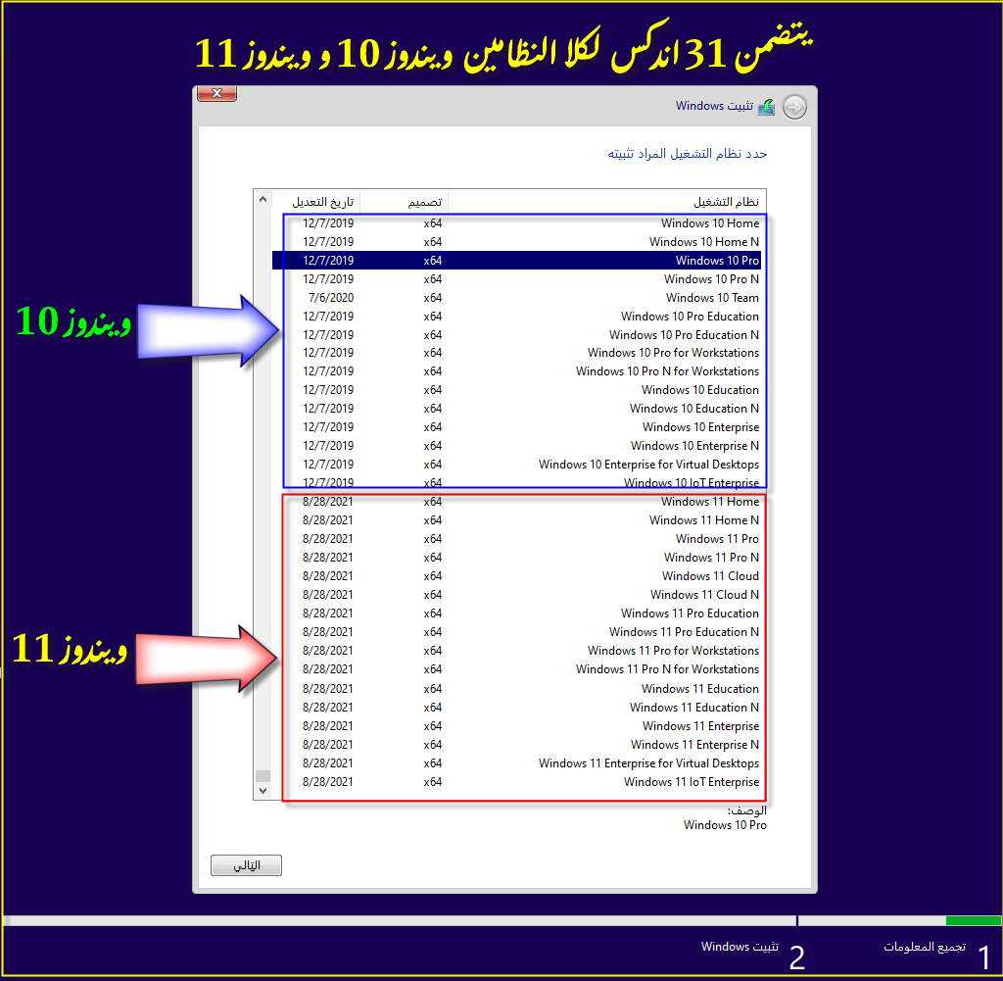The width and height of the screenshot is (1003, 981).
Task: Click the تاريخ التعديل column header
Action: [x=316, y=202]
